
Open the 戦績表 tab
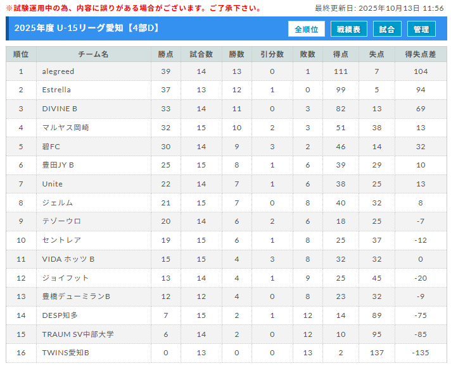348,29
